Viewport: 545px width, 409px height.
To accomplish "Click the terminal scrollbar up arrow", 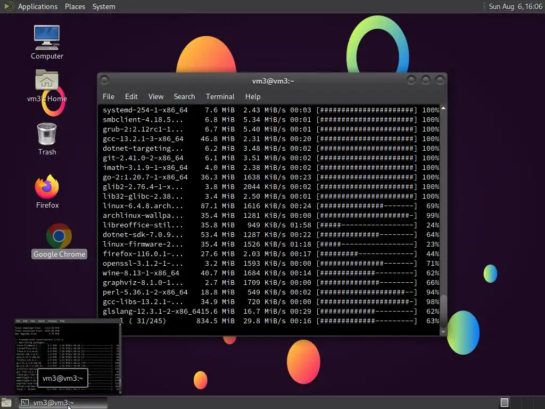I will (x=443, y=109).
